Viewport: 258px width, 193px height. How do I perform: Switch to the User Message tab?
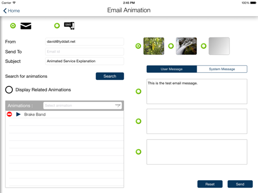coord(171,69)
